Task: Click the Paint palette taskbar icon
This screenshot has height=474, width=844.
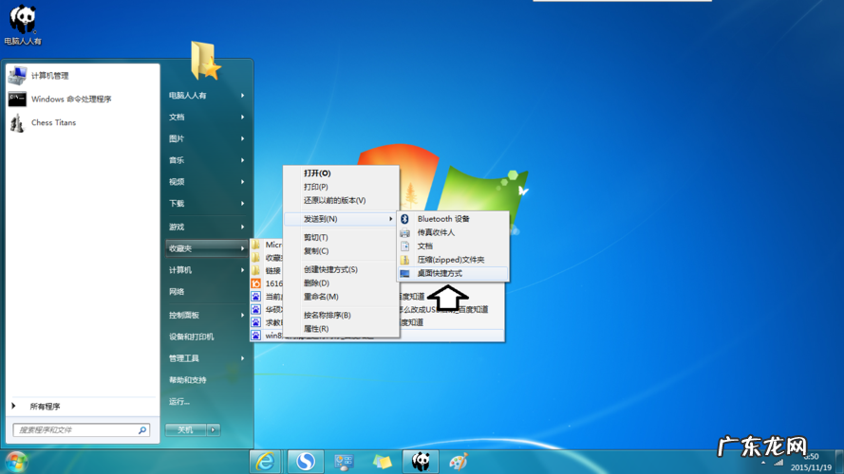Action: pos(458,462)
